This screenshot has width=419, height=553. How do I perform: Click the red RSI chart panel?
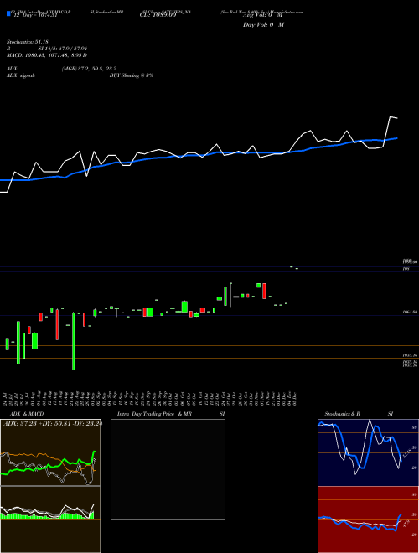(368, 519)
